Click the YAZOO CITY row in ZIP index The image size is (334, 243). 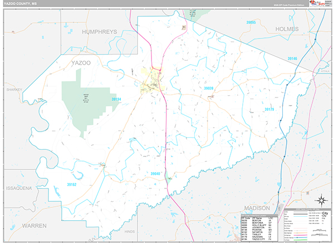coord(257,239)
